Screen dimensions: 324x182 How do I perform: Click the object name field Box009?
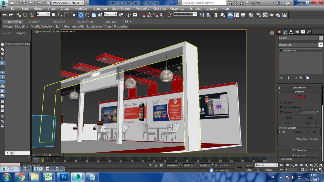298,38
